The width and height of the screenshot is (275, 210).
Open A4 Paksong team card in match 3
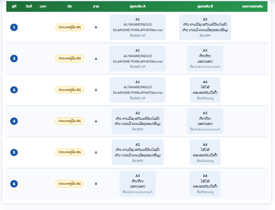[x=205, y=90]
